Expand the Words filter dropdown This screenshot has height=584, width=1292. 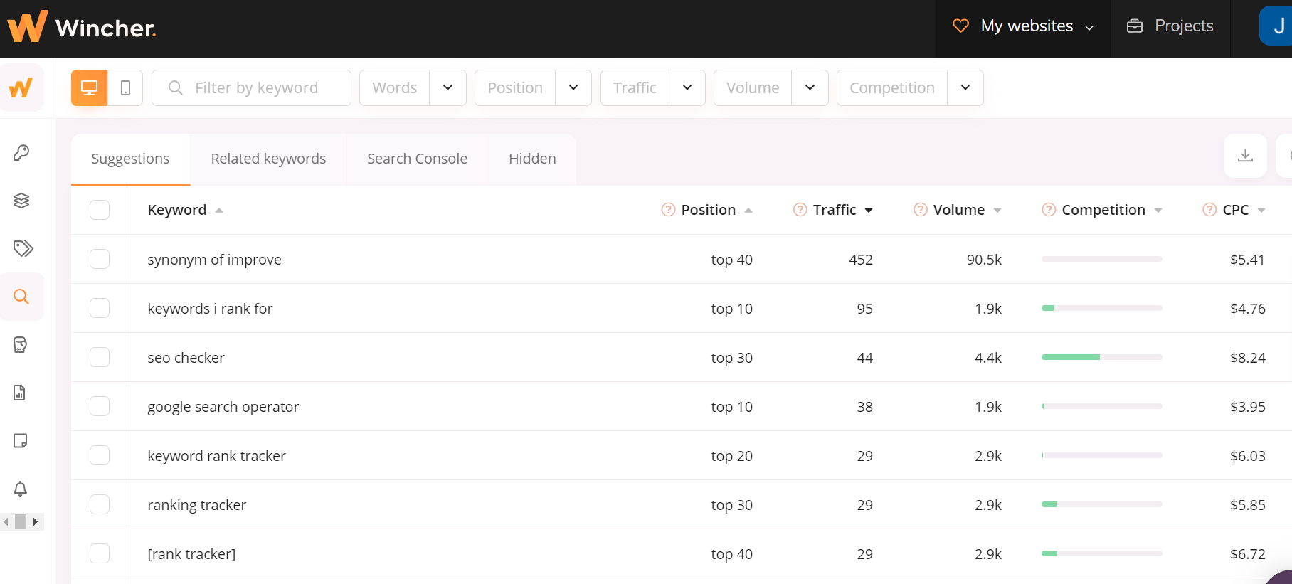tap(448, 87)
